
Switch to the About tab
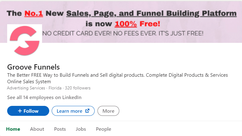(37, 129)
